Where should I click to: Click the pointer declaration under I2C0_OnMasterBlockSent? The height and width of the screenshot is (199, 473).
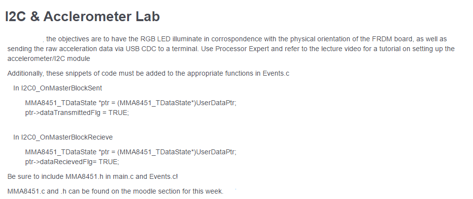click(131, 103)
